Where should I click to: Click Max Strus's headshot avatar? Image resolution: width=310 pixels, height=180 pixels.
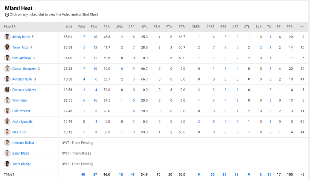point(7,132)
